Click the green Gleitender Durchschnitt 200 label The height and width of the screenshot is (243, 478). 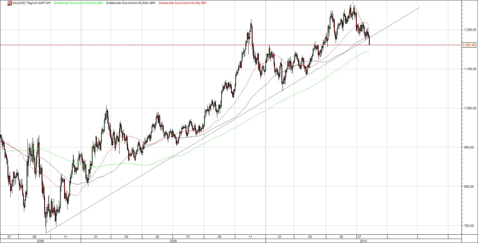tap(77, 3)
